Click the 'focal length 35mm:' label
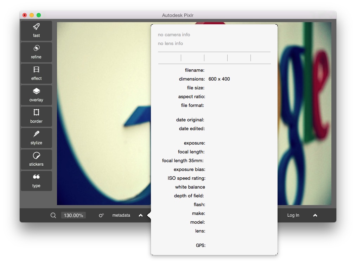 [x=183, y=160]
